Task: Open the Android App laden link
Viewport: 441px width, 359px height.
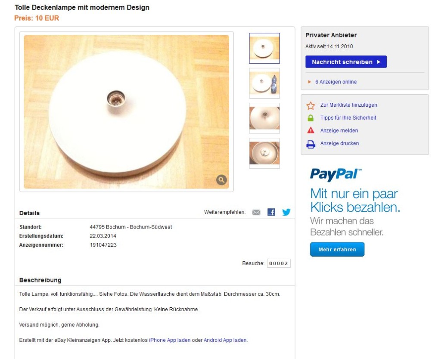Action: 225,340
